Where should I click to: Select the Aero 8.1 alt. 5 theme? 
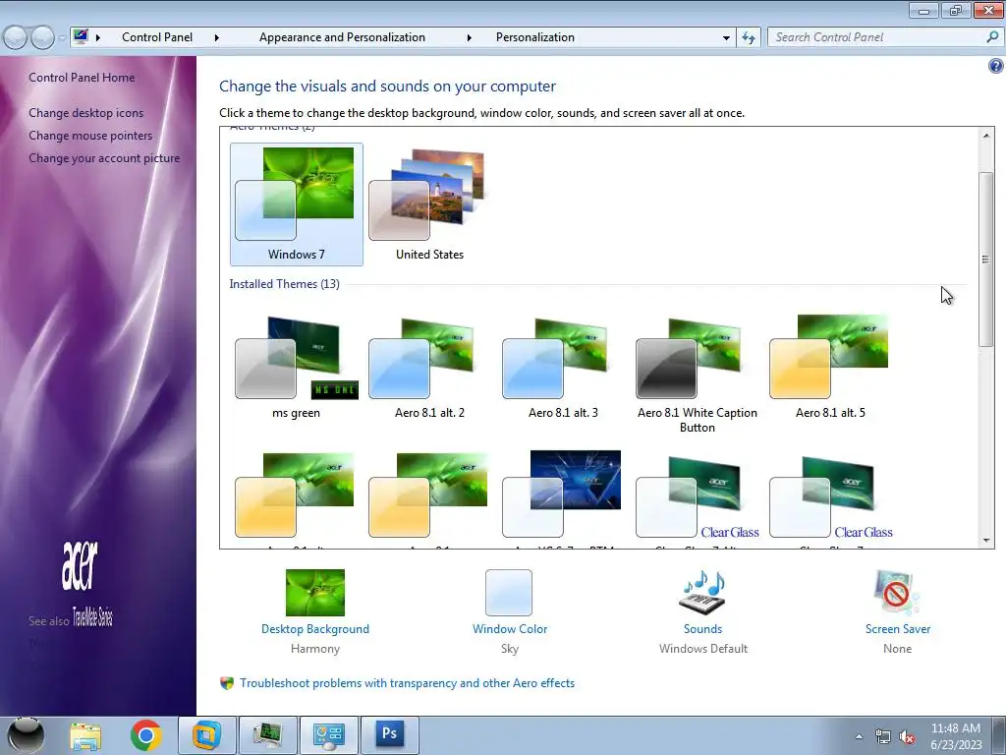point(830,368)
